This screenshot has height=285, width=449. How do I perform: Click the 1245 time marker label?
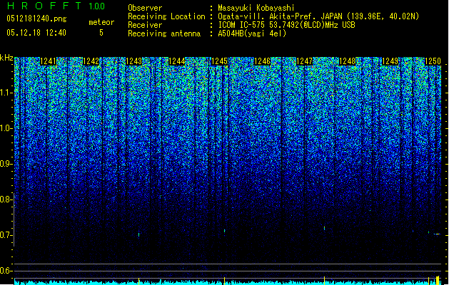pos(219,61)
